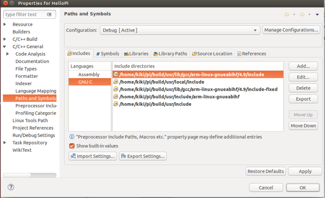Click the clear filter text icon
This screenshot has height=198, width=325.
(x=49, y=14)
